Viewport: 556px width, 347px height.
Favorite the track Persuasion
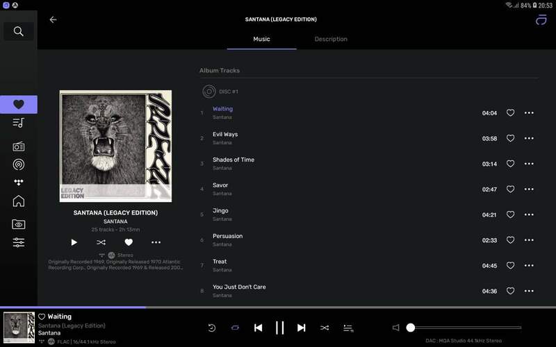coord(510,240)
